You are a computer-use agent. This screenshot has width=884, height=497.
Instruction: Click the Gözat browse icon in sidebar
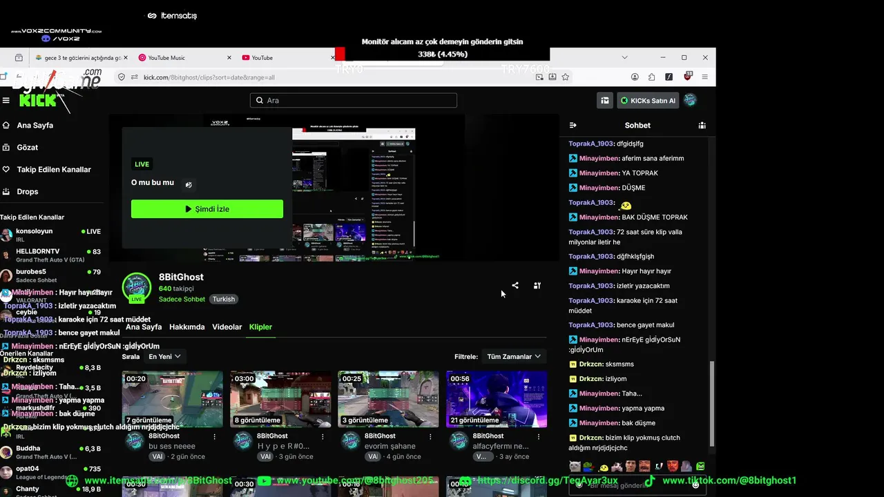point(6,147)
